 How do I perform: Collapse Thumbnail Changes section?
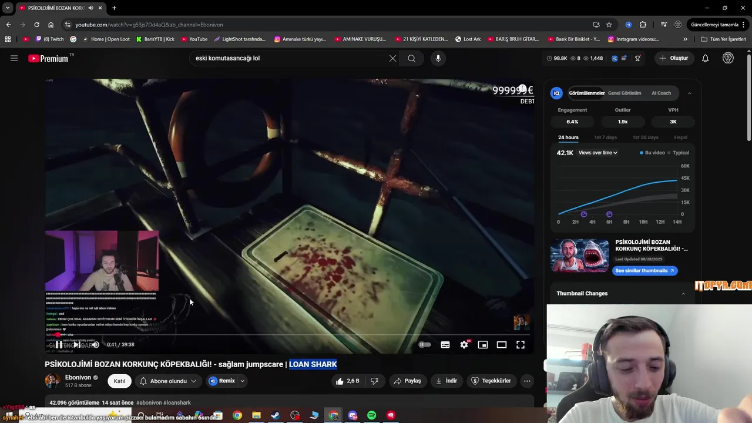pos(683,293)
